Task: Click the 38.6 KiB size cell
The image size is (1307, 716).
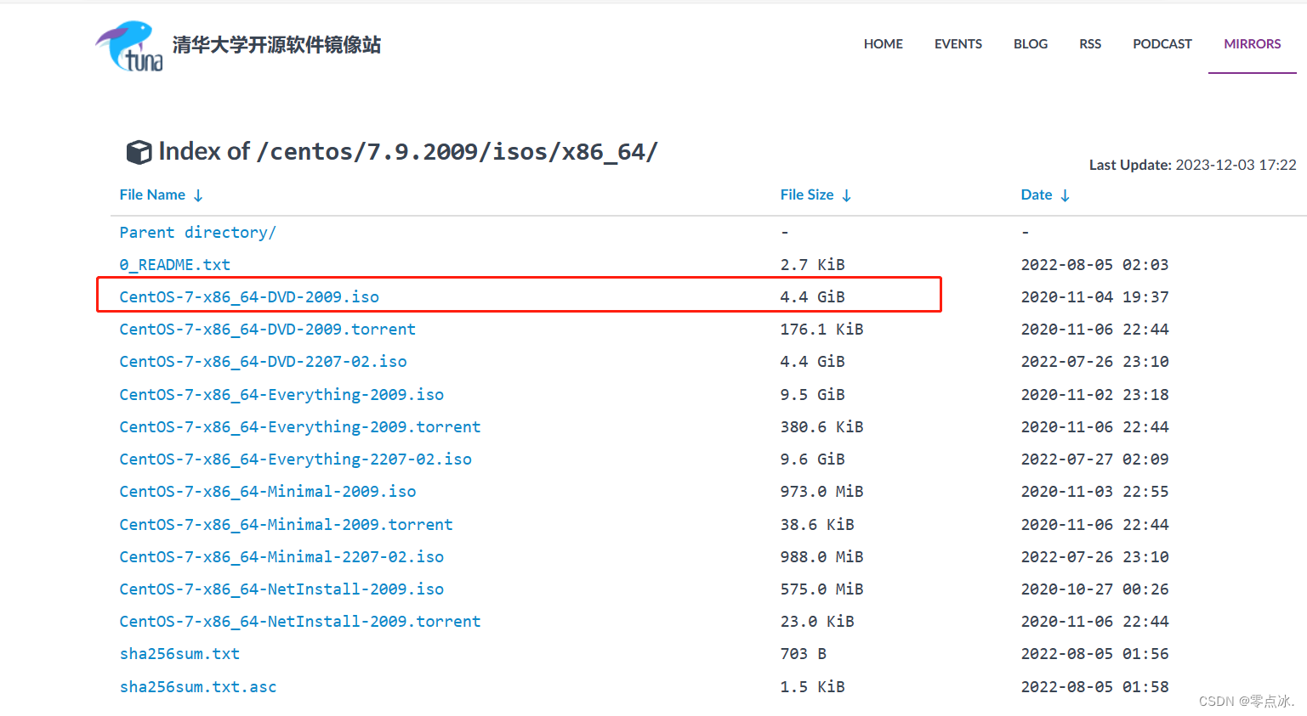Action: (817, 525)
